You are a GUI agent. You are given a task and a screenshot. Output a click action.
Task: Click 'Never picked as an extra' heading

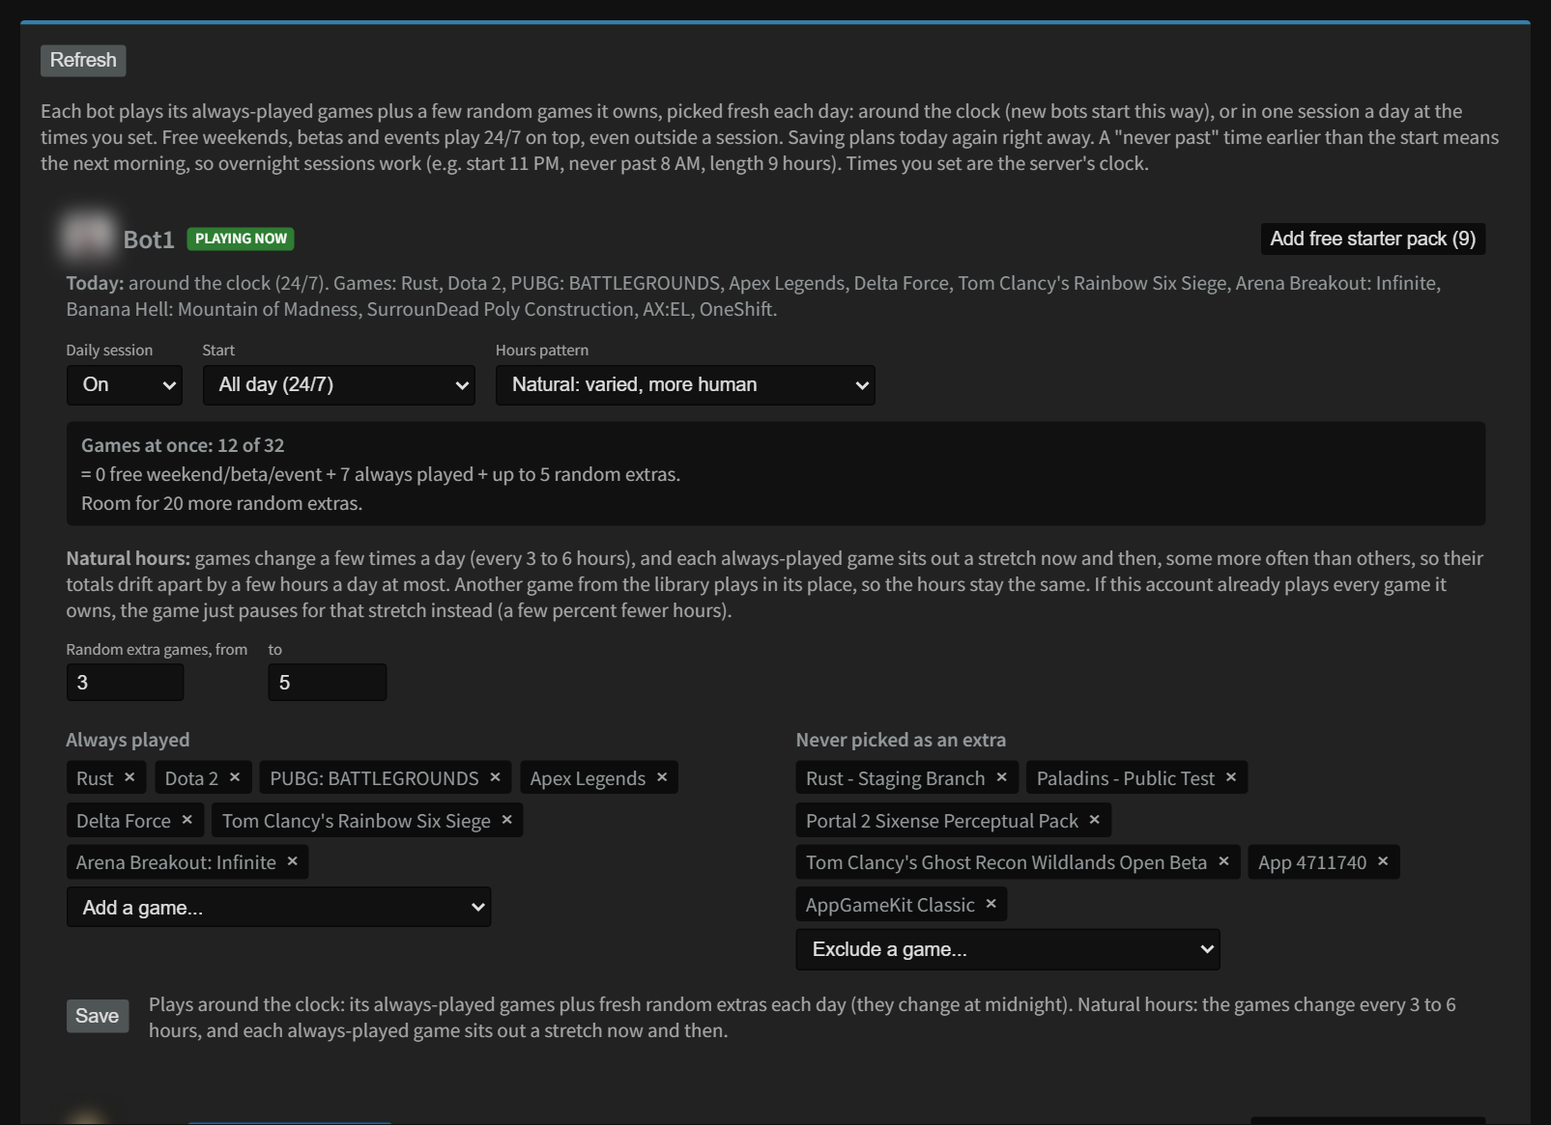(x=901, y=740)
